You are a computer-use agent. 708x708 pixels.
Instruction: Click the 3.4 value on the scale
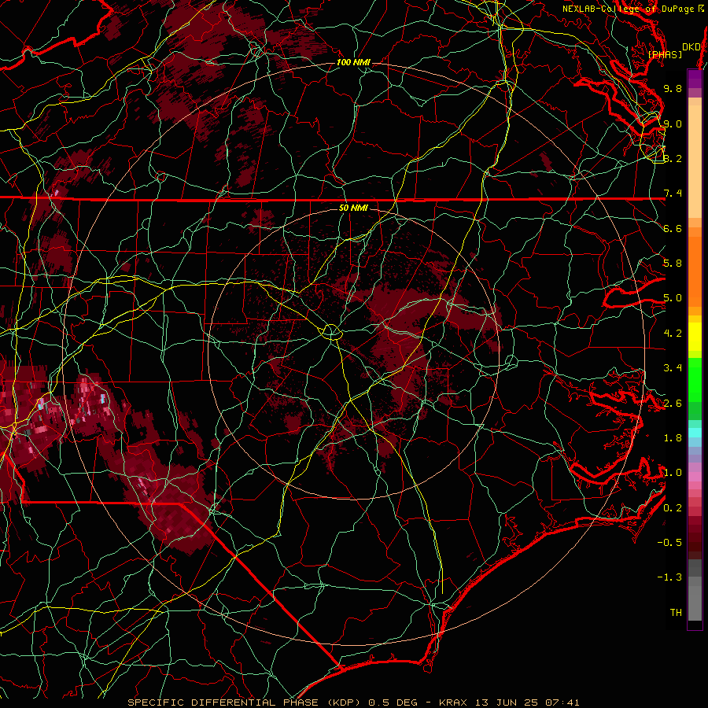click(x=673, y=368)
